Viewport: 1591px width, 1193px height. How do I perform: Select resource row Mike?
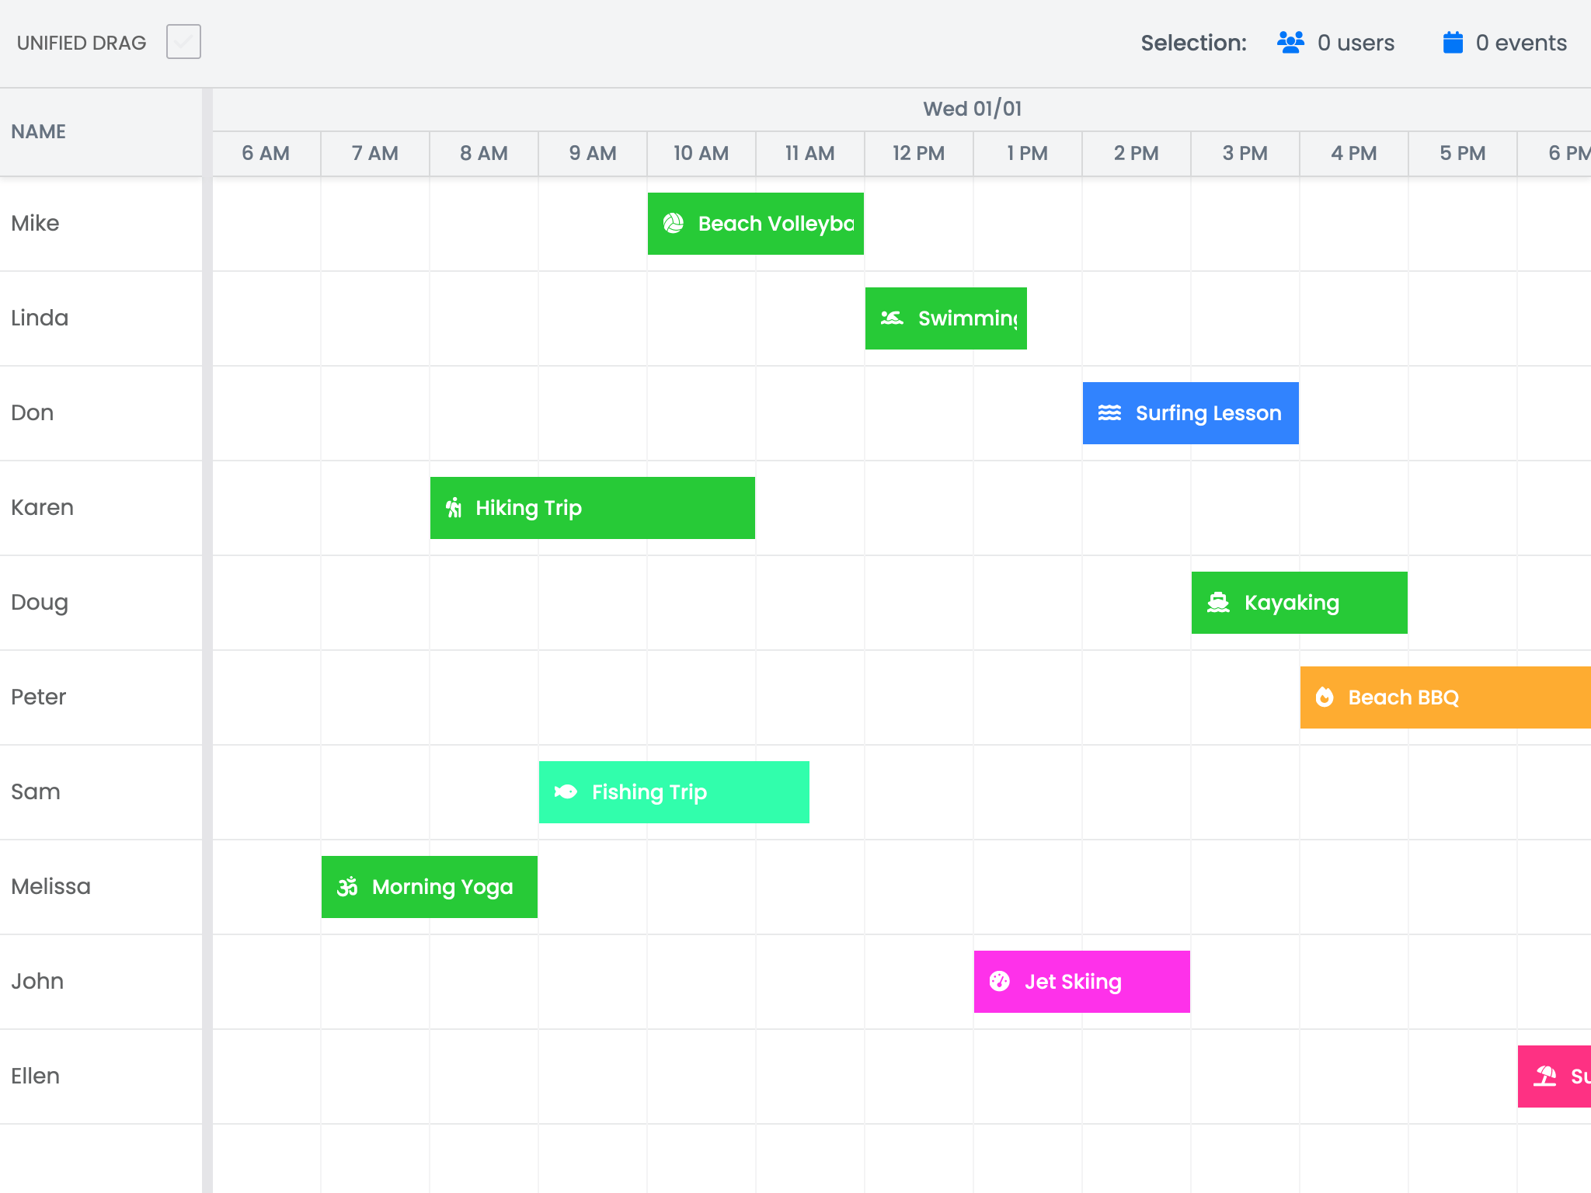[101, 224]
